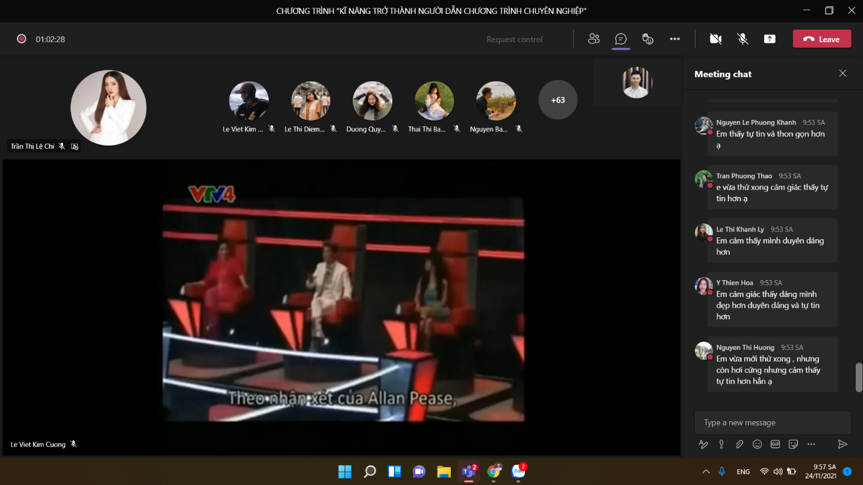Open Google Chrome from taskbar
The height and width of the screenshot is (485, 863).
[494, 471]
